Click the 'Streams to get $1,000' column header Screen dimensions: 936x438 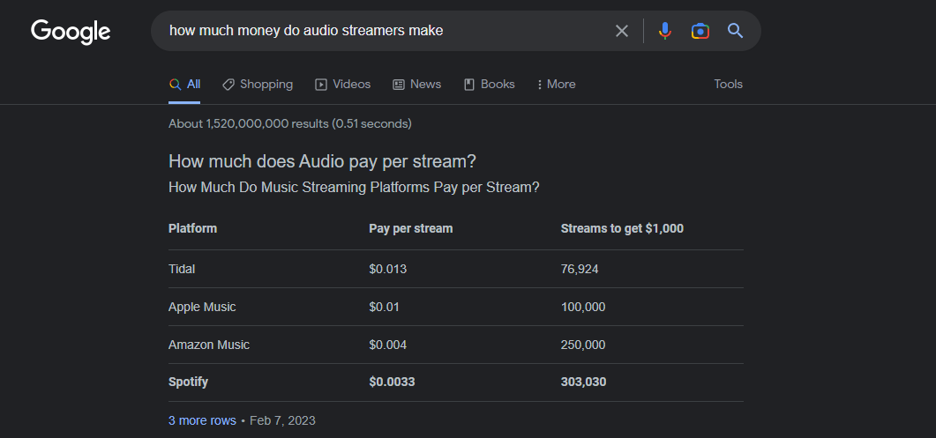(x=622, y=228)
